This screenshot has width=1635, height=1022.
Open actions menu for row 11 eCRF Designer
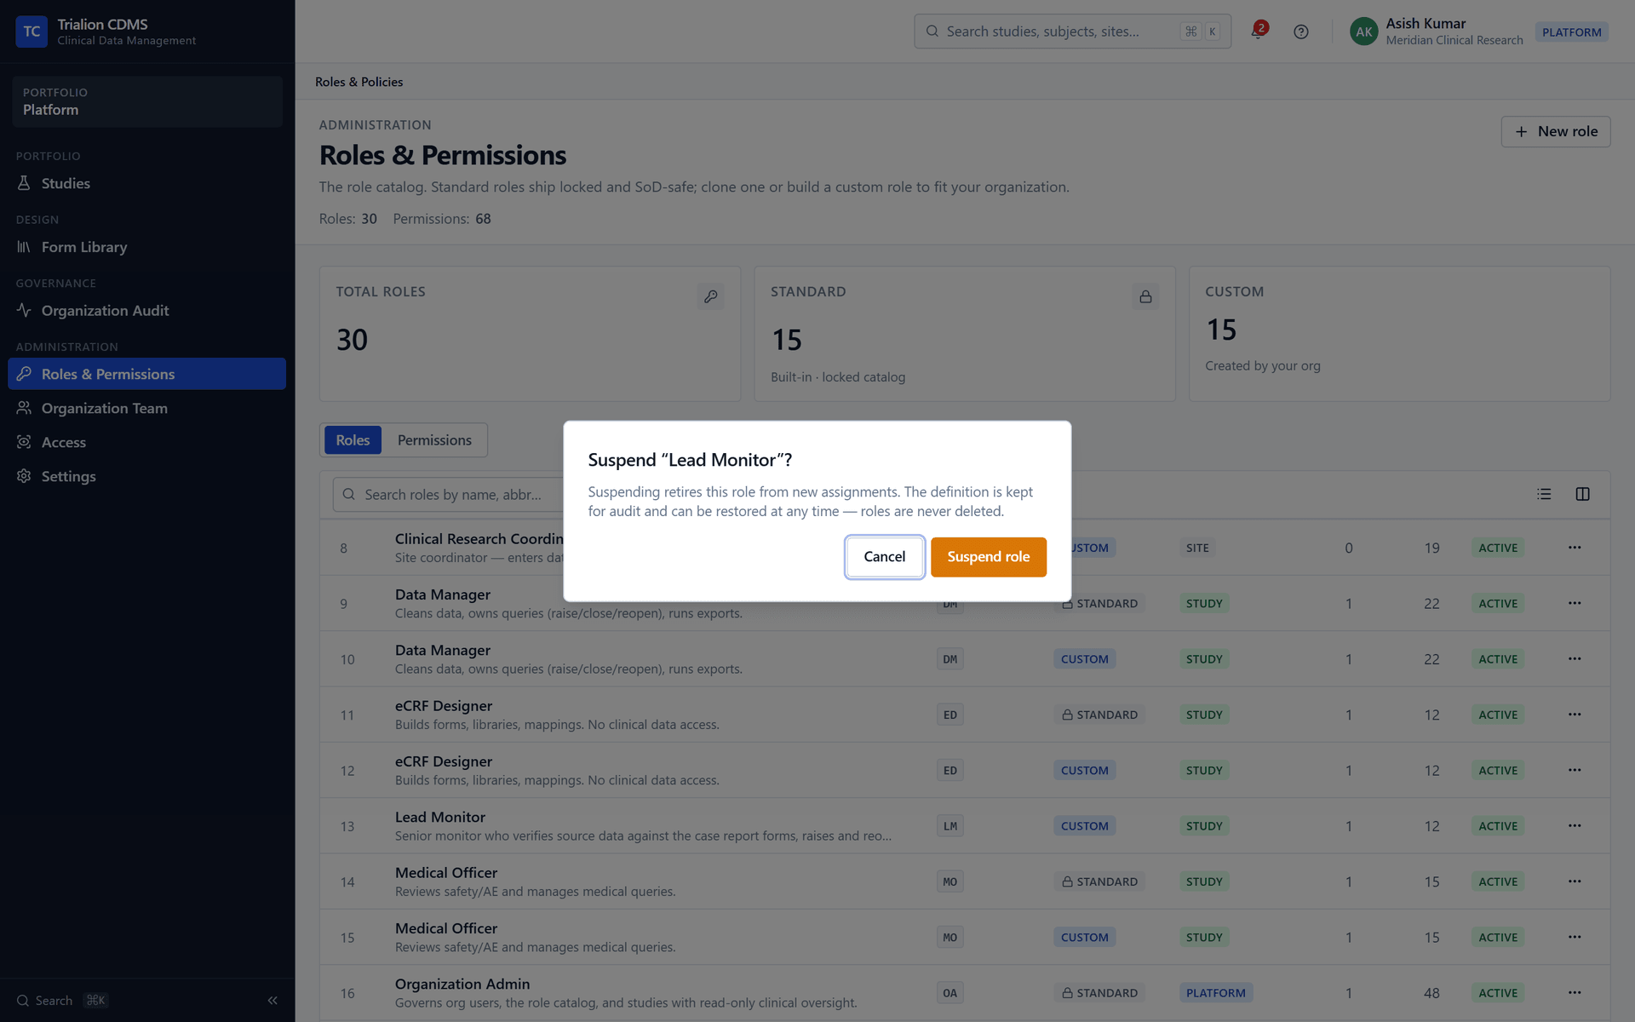click(x=1575, y=715)
